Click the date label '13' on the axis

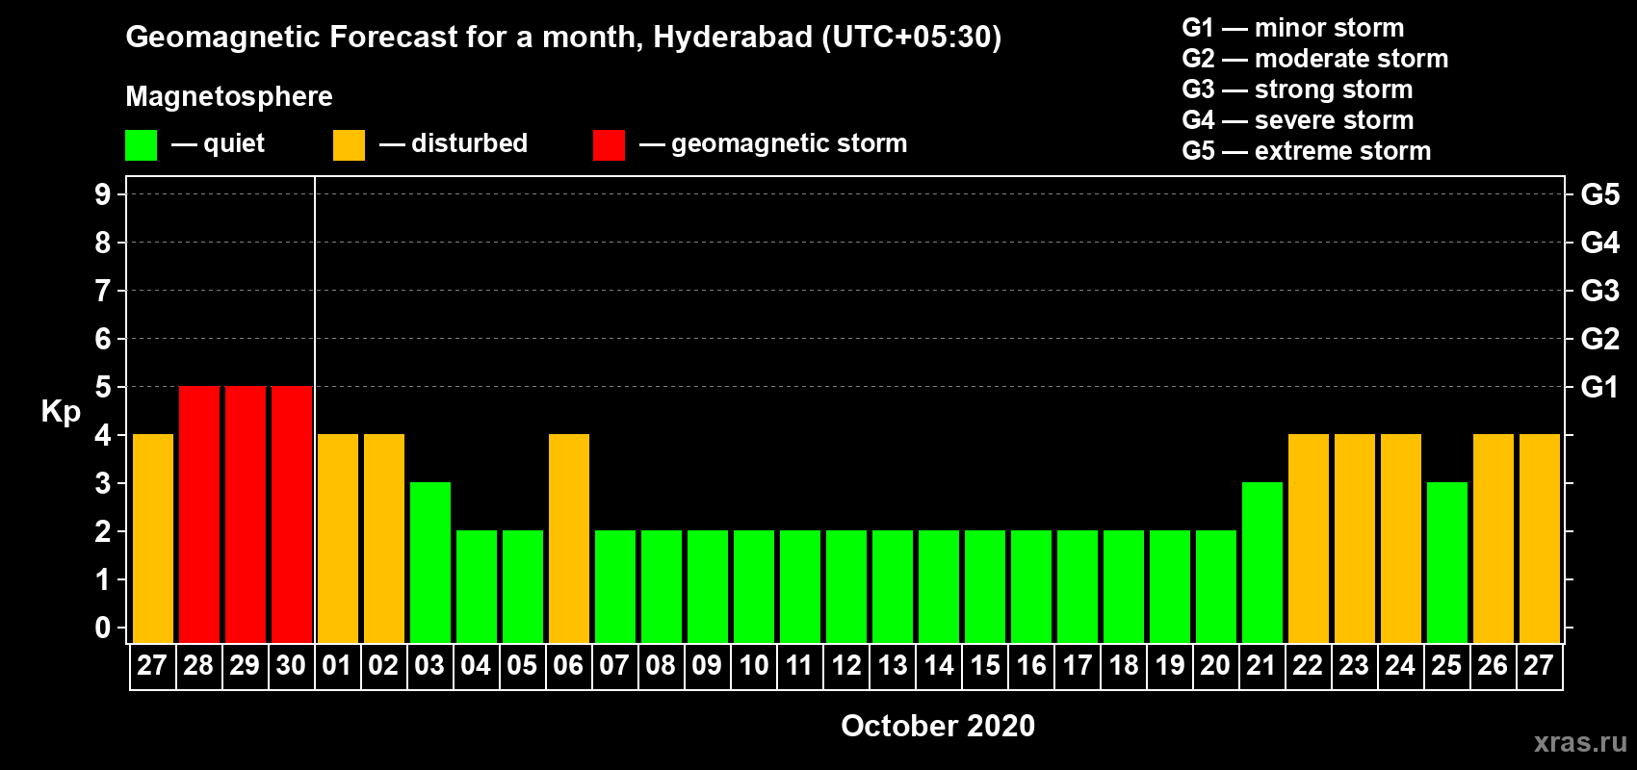click(893, 666)
